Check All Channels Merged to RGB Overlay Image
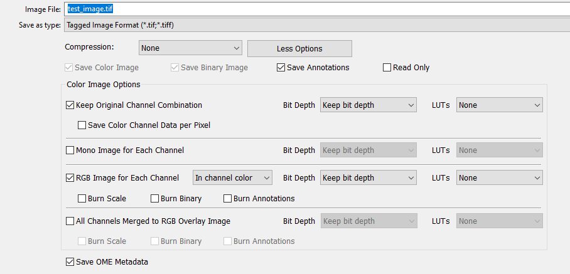570x274 pixels. 70,221
